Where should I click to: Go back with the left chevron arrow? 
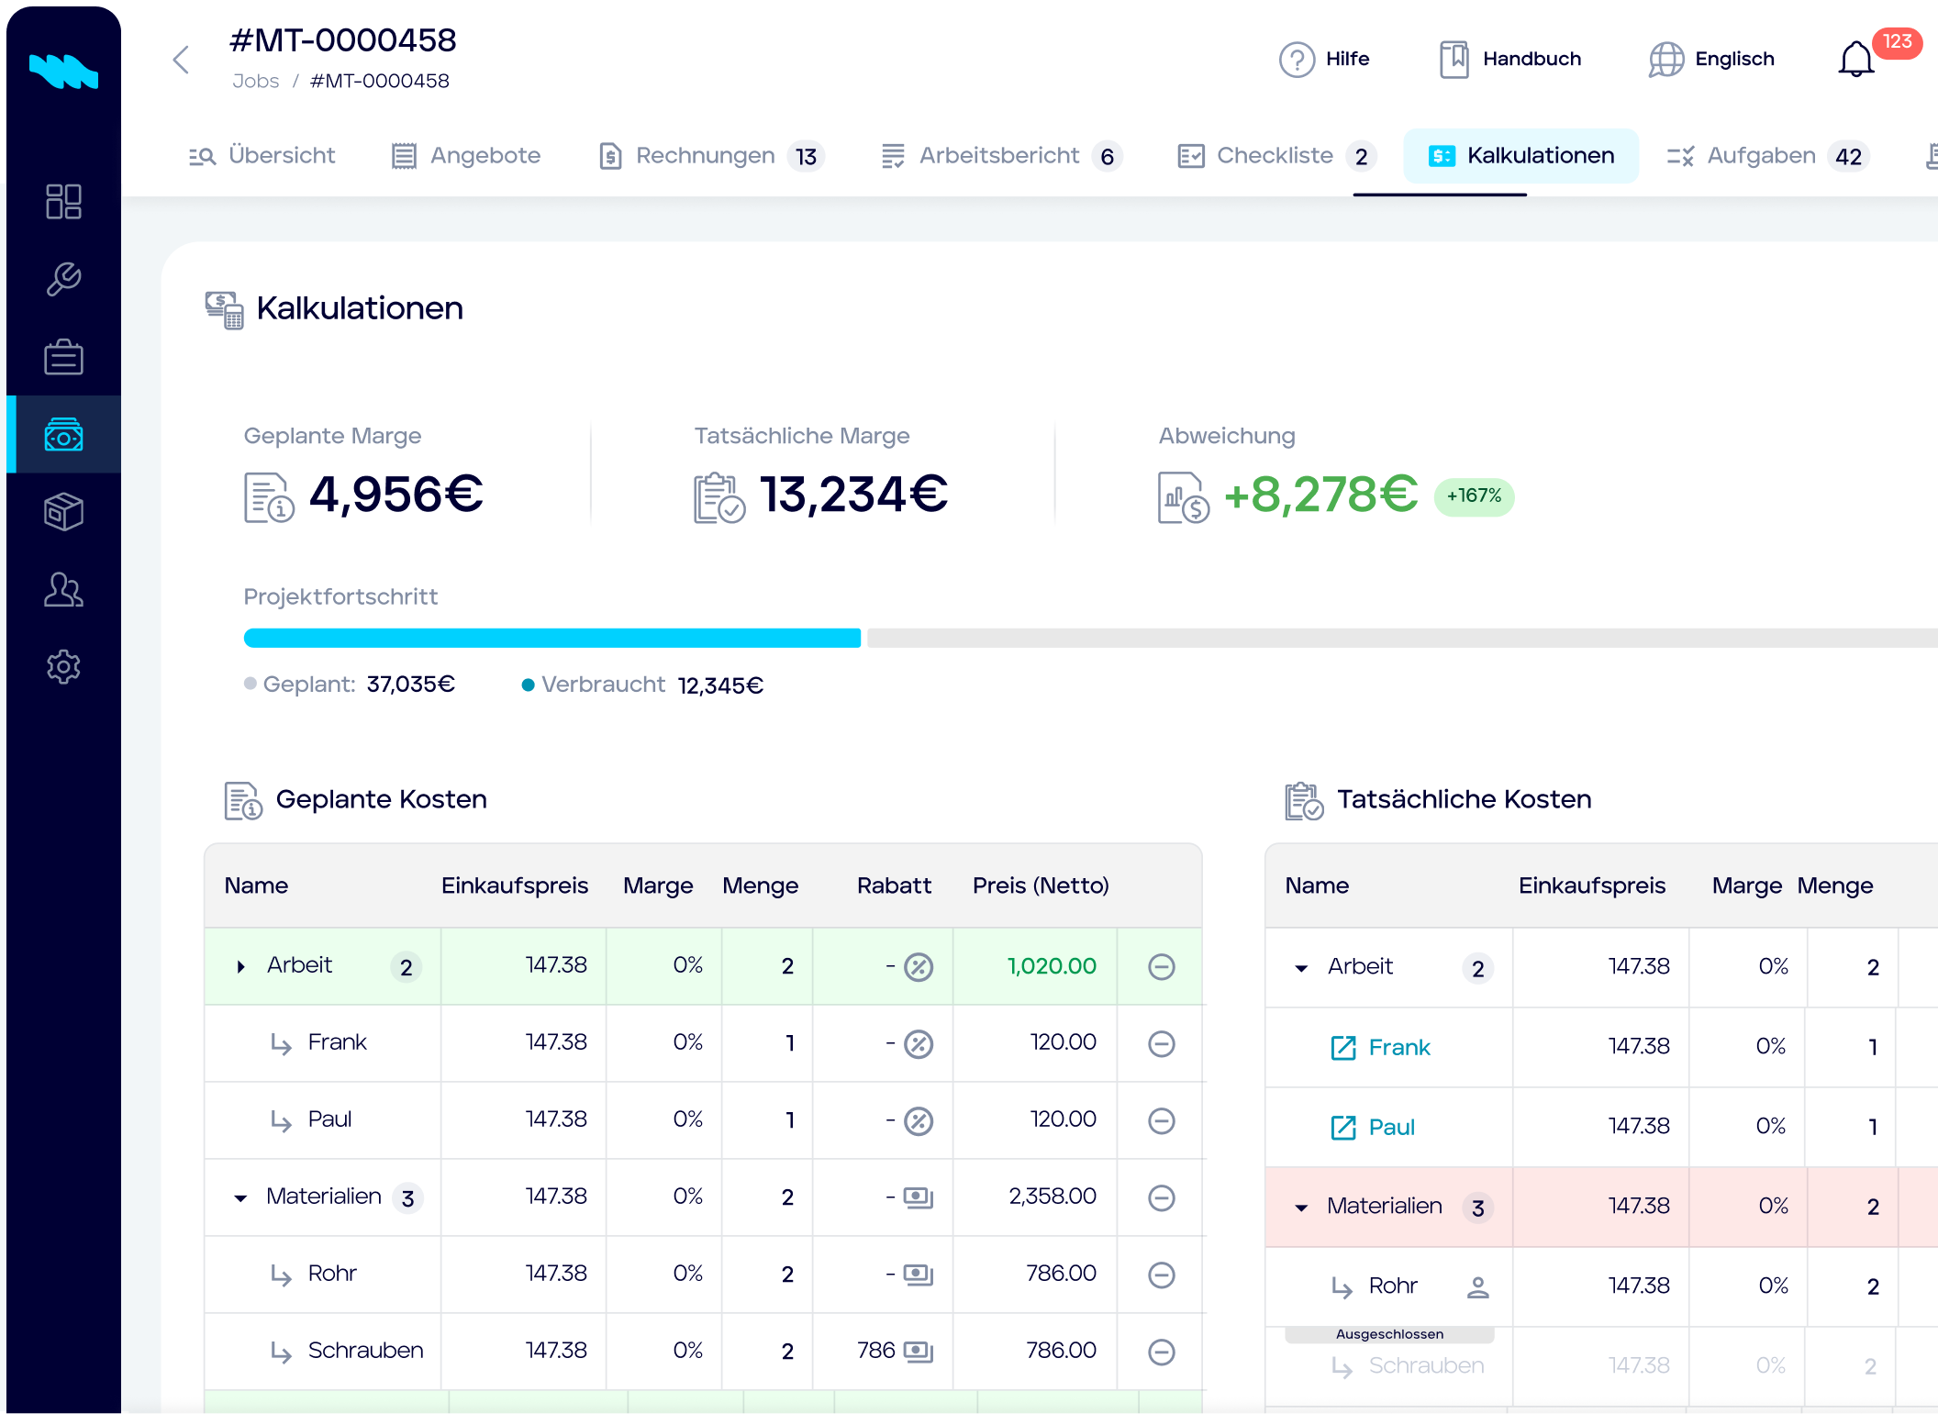tap(181, 60)
